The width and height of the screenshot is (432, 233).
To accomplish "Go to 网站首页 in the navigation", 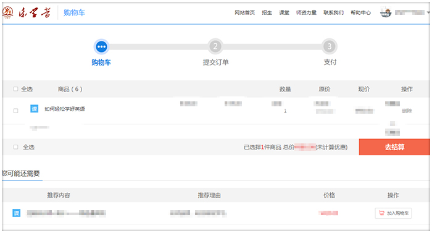I will pos(244,12).
